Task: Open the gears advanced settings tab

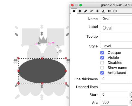Action: (109, 11)
